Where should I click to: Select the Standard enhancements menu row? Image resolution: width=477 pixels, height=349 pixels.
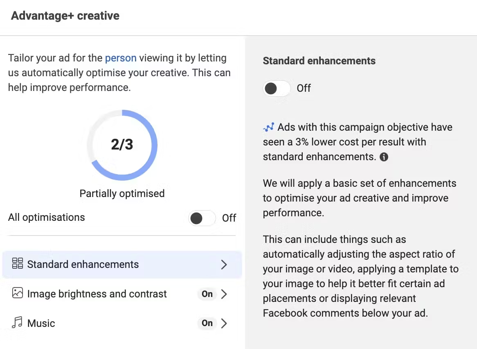pos(122,264)
